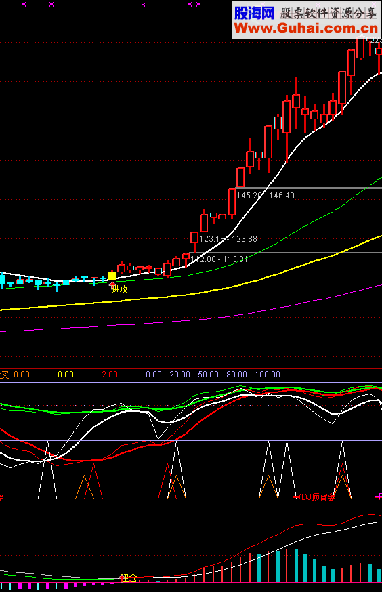Click the leftmost magenta x marker at top

pyautogui.click(x=24, y=5)
